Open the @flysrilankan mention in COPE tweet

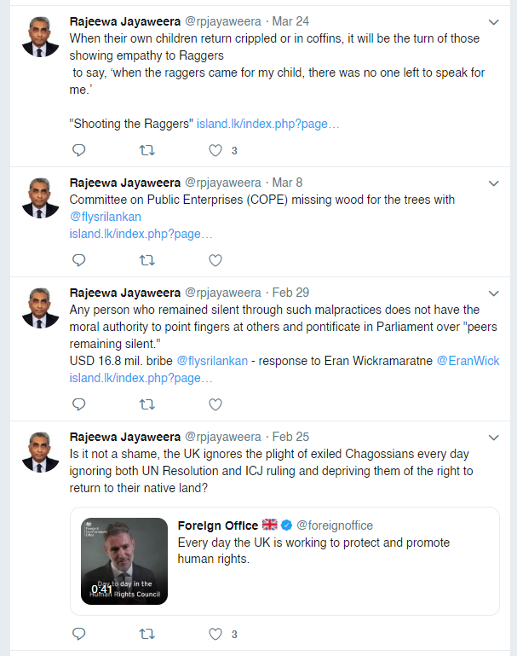click(x=106, y=217)
